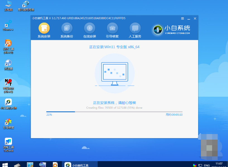Open 再次启用网络 to re-enable networking
Image resolution: width=228 pixels, height=167 pixels.
[x=25, y=5]
